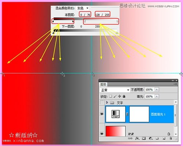
Task: Select the 背景 layer gradient thumbnail
Action: tap(116, 131)
